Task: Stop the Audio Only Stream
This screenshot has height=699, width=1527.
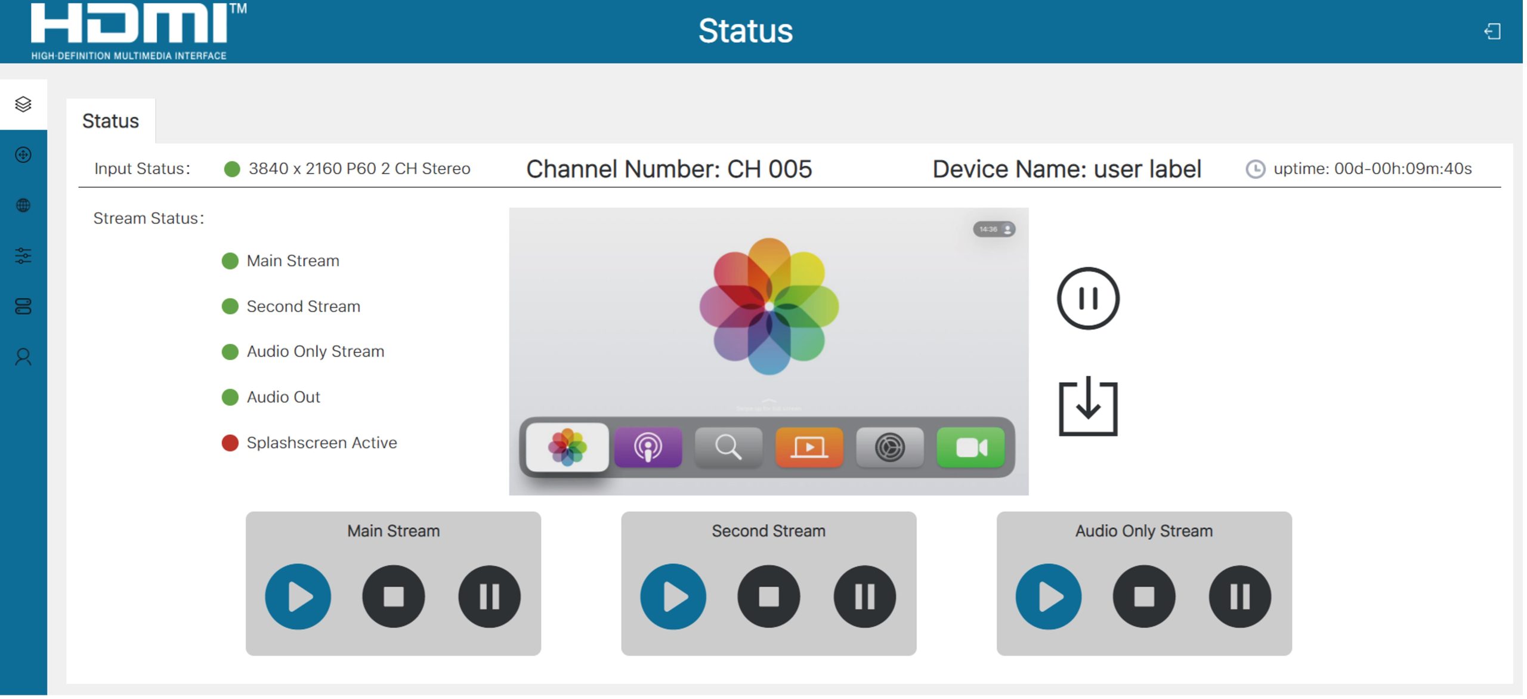Action: 1146,598
